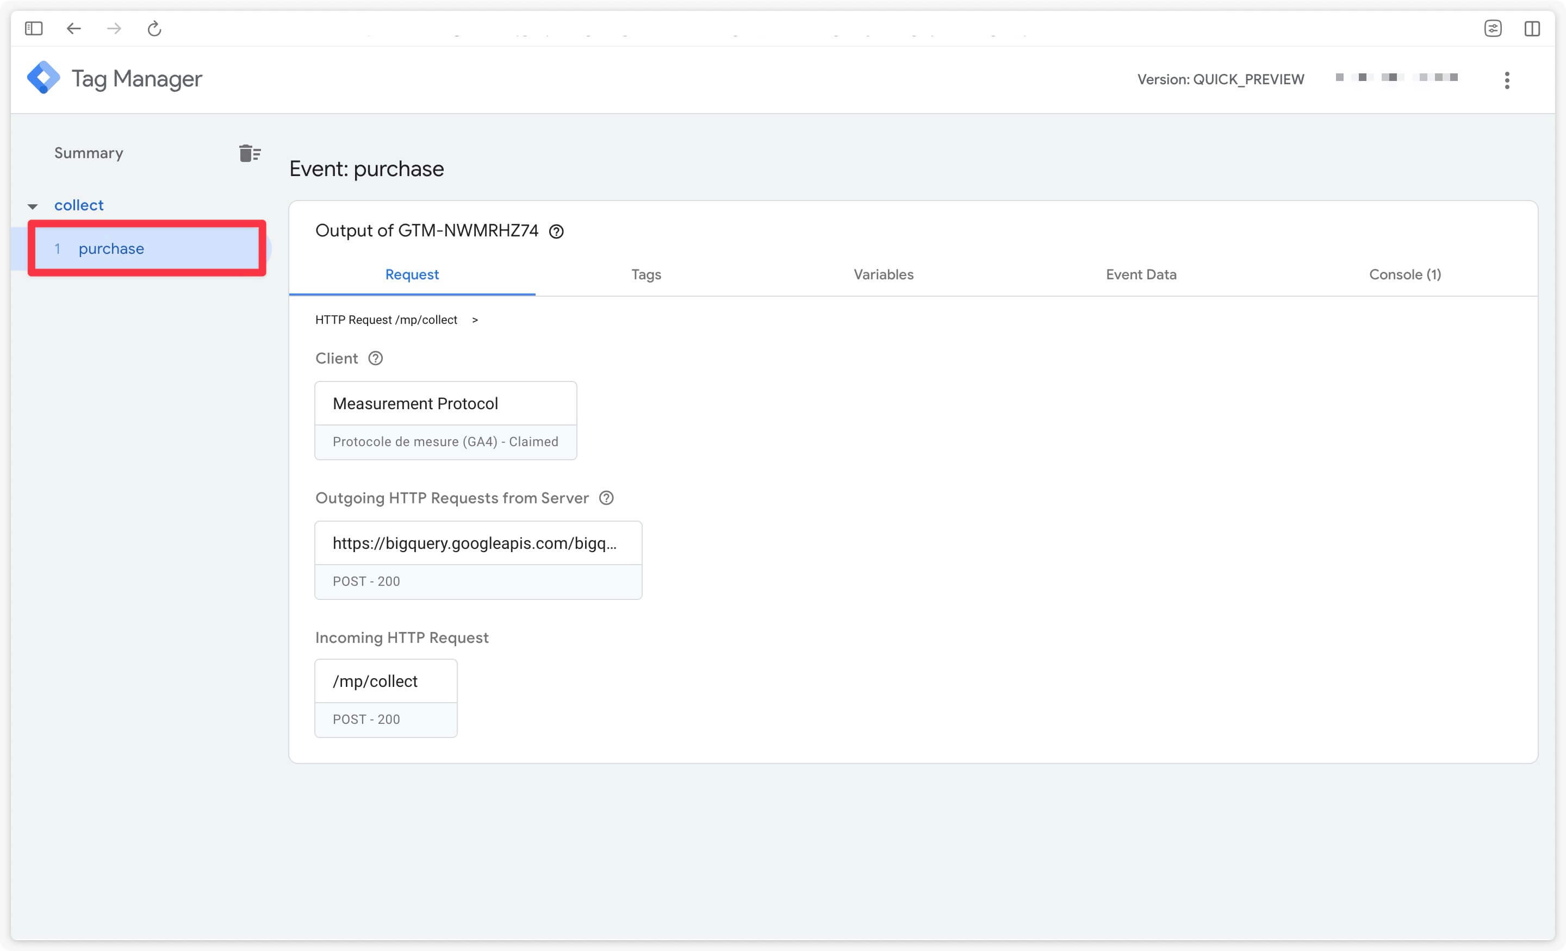Click the HTTP Request /mp/collect breadcrumb text

tap(386, 320)
